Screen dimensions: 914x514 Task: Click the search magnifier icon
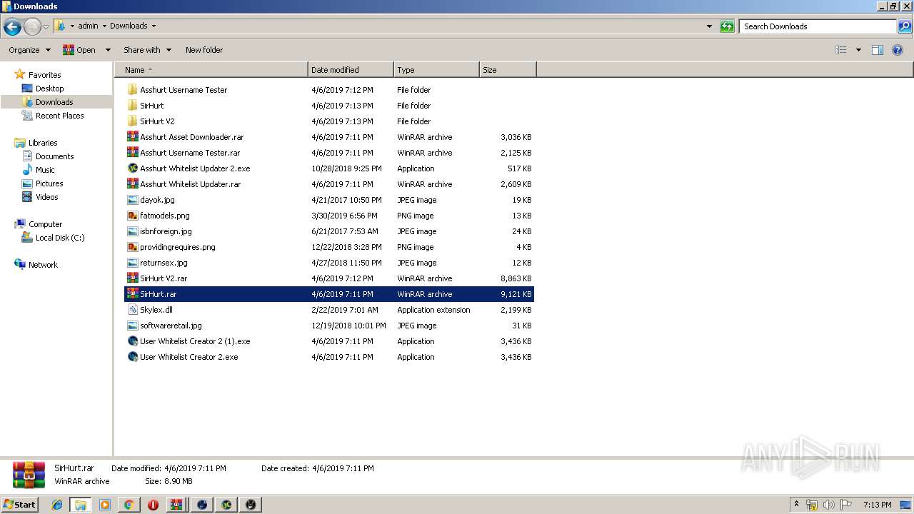pos(904,26)
